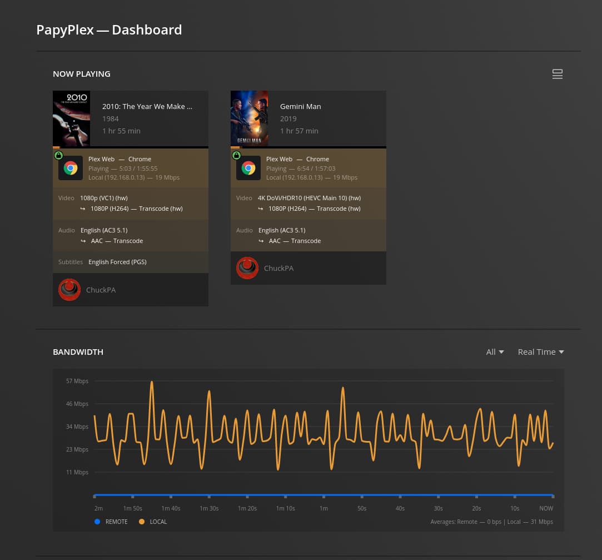Click the '23 Mbps' y-axis label
602x560 pixels.
click(x=77, y=449)
